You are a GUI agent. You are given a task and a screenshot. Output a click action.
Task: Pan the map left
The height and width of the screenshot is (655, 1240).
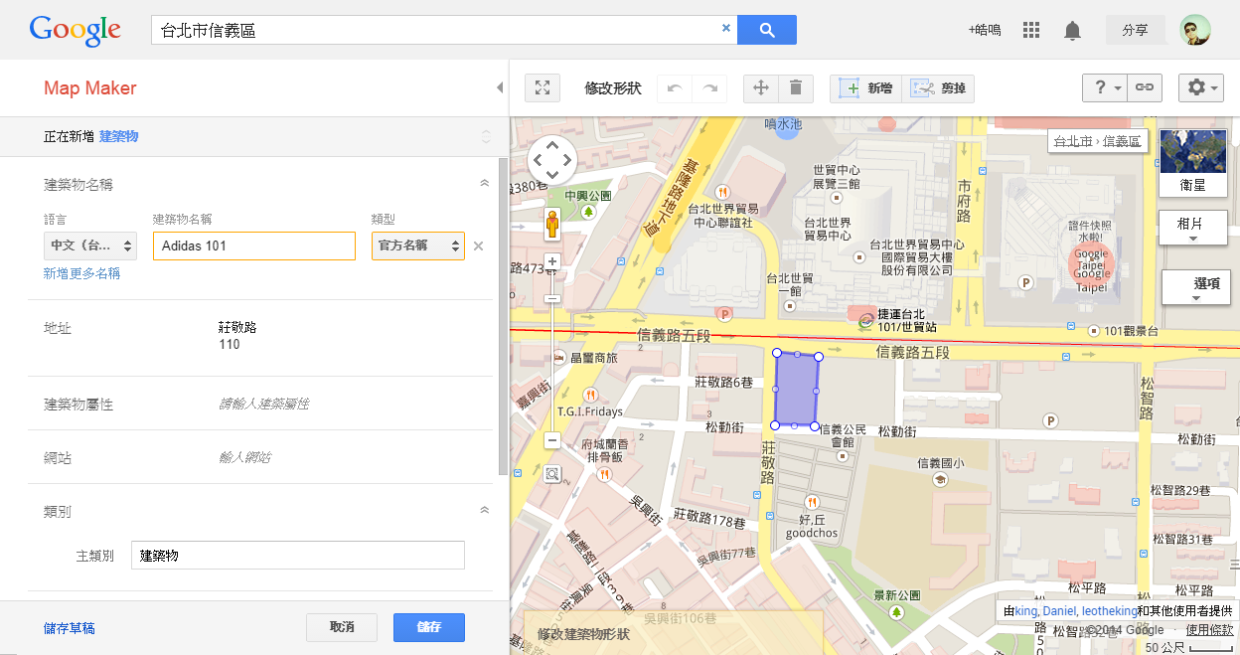coord(538,159)
